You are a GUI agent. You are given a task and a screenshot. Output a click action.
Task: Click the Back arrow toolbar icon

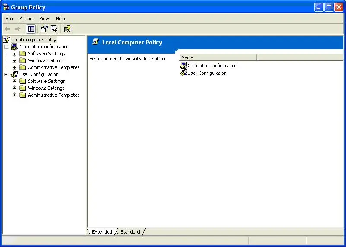[x=7, y=29]
